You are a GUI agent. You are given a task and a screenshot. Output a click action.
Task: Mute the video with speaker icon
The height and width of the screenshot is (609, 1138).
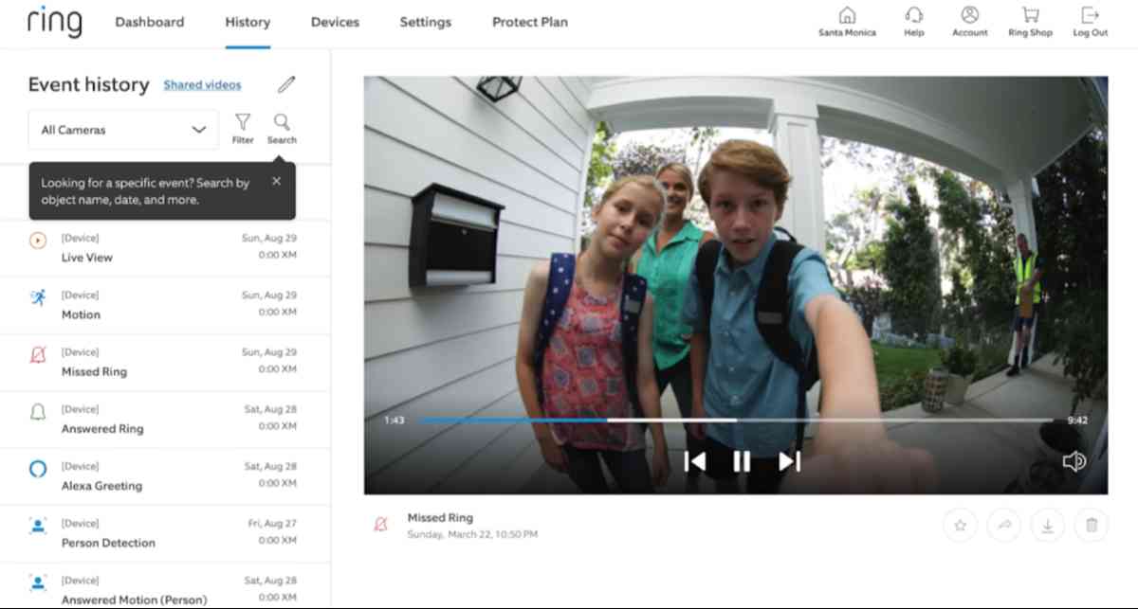pyautogui.click(x=1074, y=461)
